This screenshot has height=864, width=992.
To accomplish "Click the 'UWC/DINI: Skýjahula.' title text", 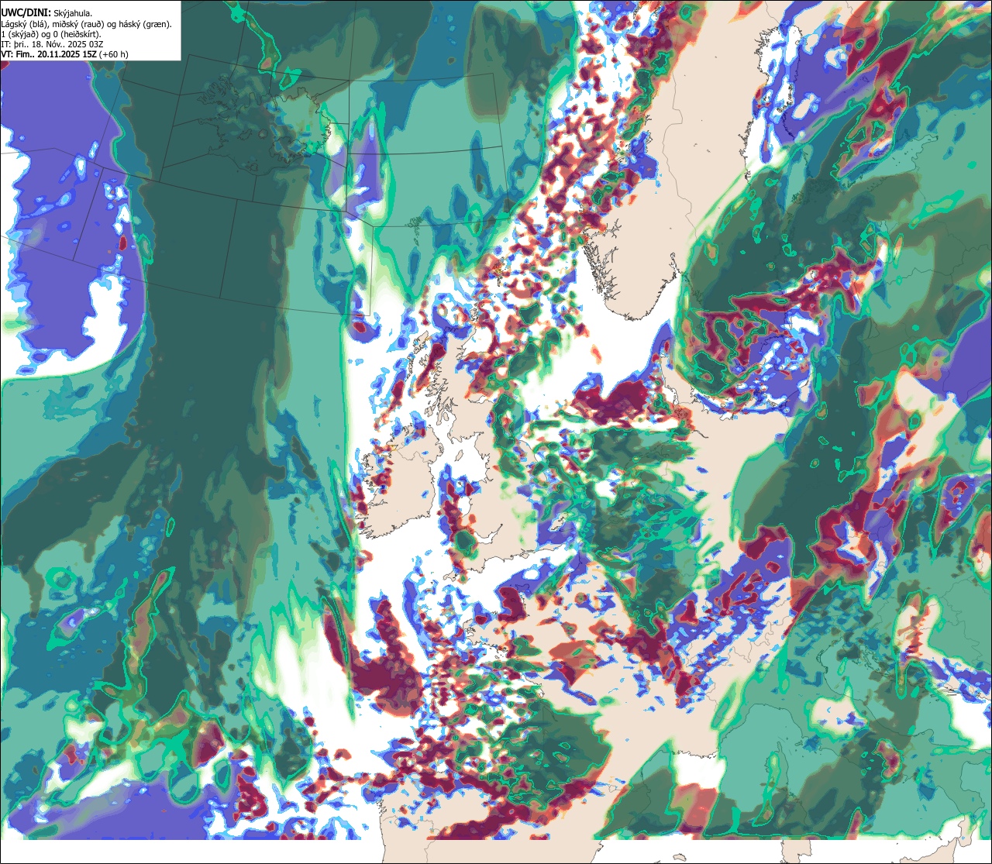I will tap(46, 13).
